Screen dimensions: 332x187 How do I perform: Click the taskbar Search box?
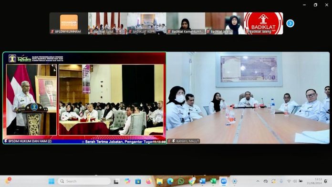point(84,181)
